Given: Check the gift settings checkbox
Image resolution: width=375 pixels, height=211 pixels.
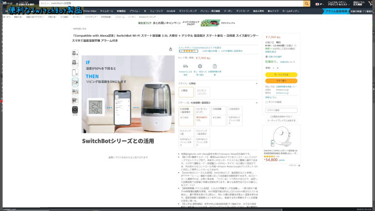Looking at the screenshot, I should [x=267, y=102].
